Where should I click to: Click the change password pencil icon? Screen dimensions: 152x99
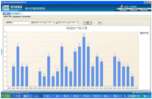click(120, 10)
